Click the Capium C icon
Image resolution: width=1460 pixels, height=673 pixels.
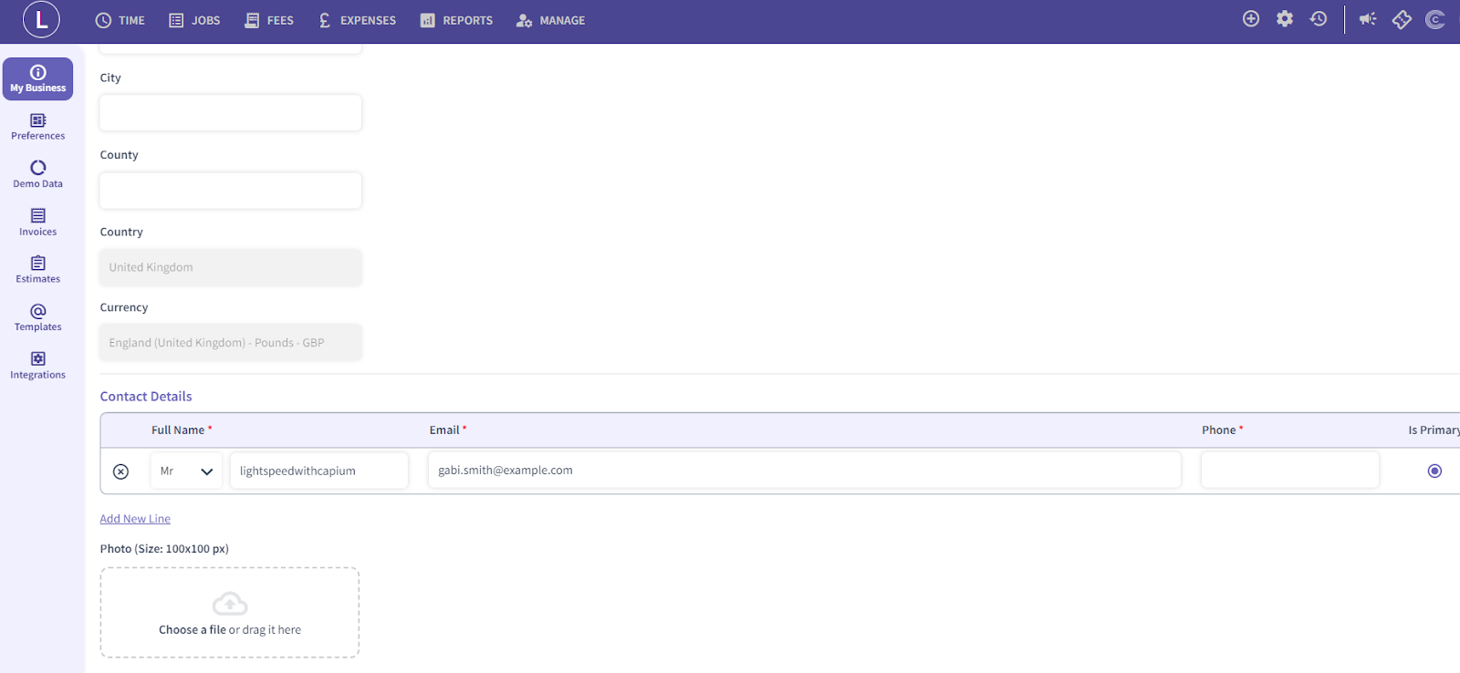pyautogui.click(x=1435, y=19)
